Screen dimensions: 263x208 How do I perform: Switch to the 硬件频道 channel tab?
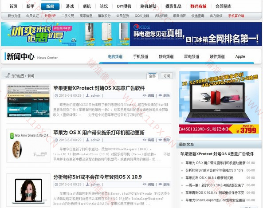pyautogui.click(x=217, y=57)
